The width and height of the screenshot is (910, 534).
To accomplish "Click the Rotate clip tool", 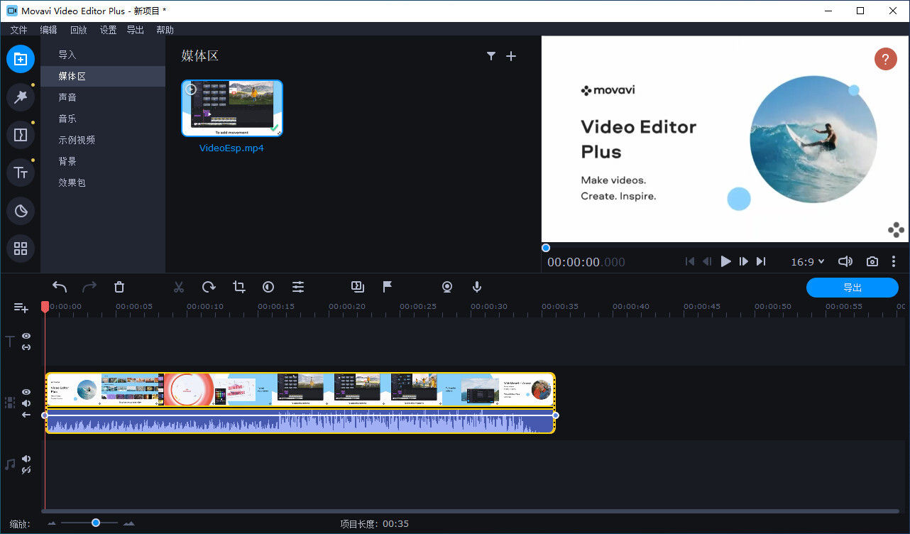I will click(x=209, y=287).
